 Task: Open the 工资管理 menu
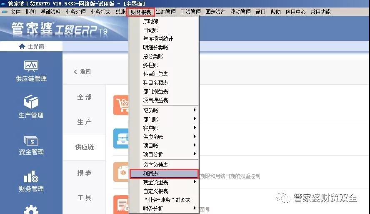(190, 12)
